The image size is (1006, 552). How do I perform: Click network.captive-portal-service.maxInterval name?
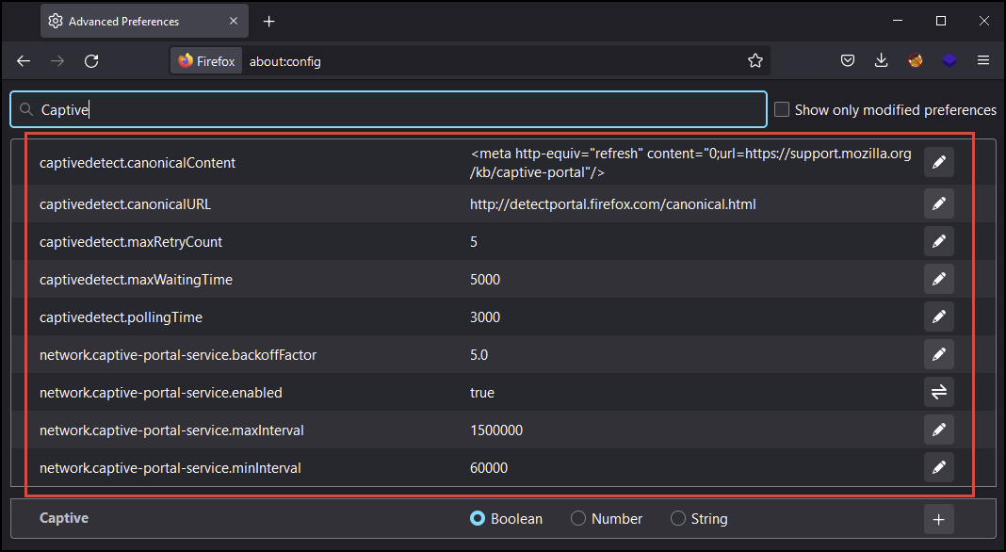(171, 430)
